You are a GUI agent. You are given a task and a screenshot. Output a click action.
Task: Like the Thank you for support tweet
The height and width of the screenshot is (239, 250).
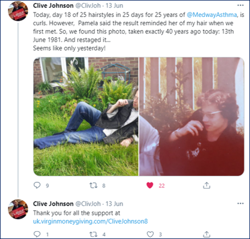[x=150, y=234]
